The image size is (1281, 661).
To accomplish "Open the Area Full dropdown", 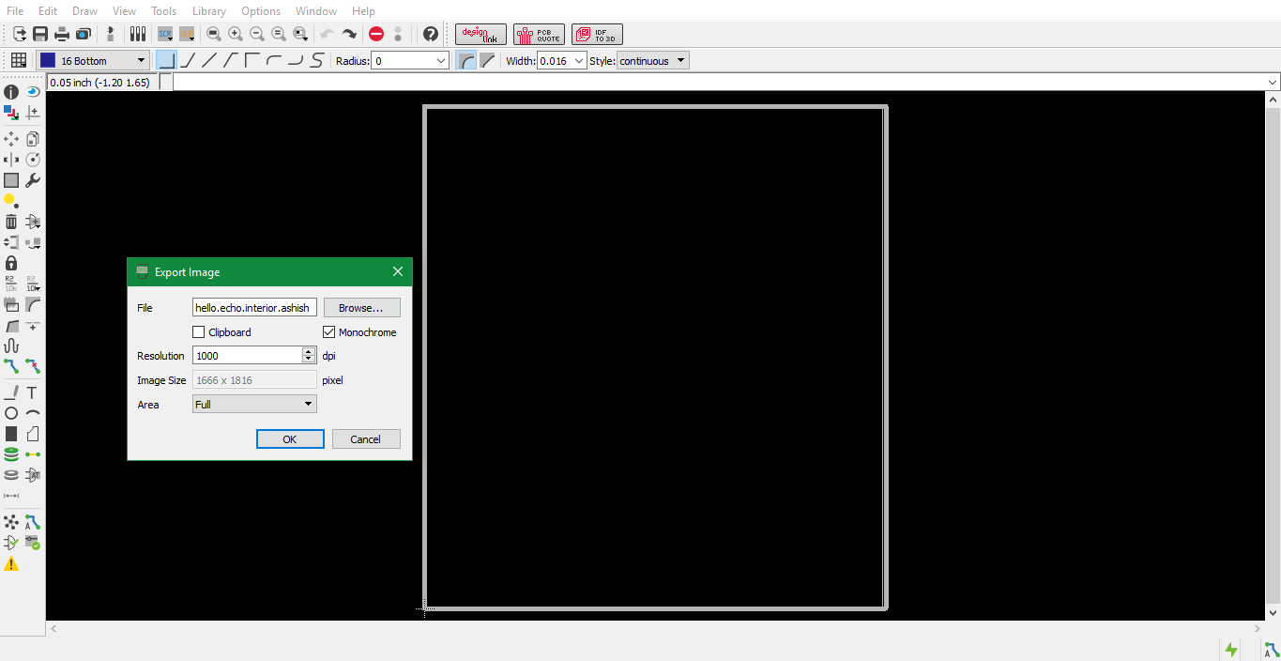I will pos(254,405).
